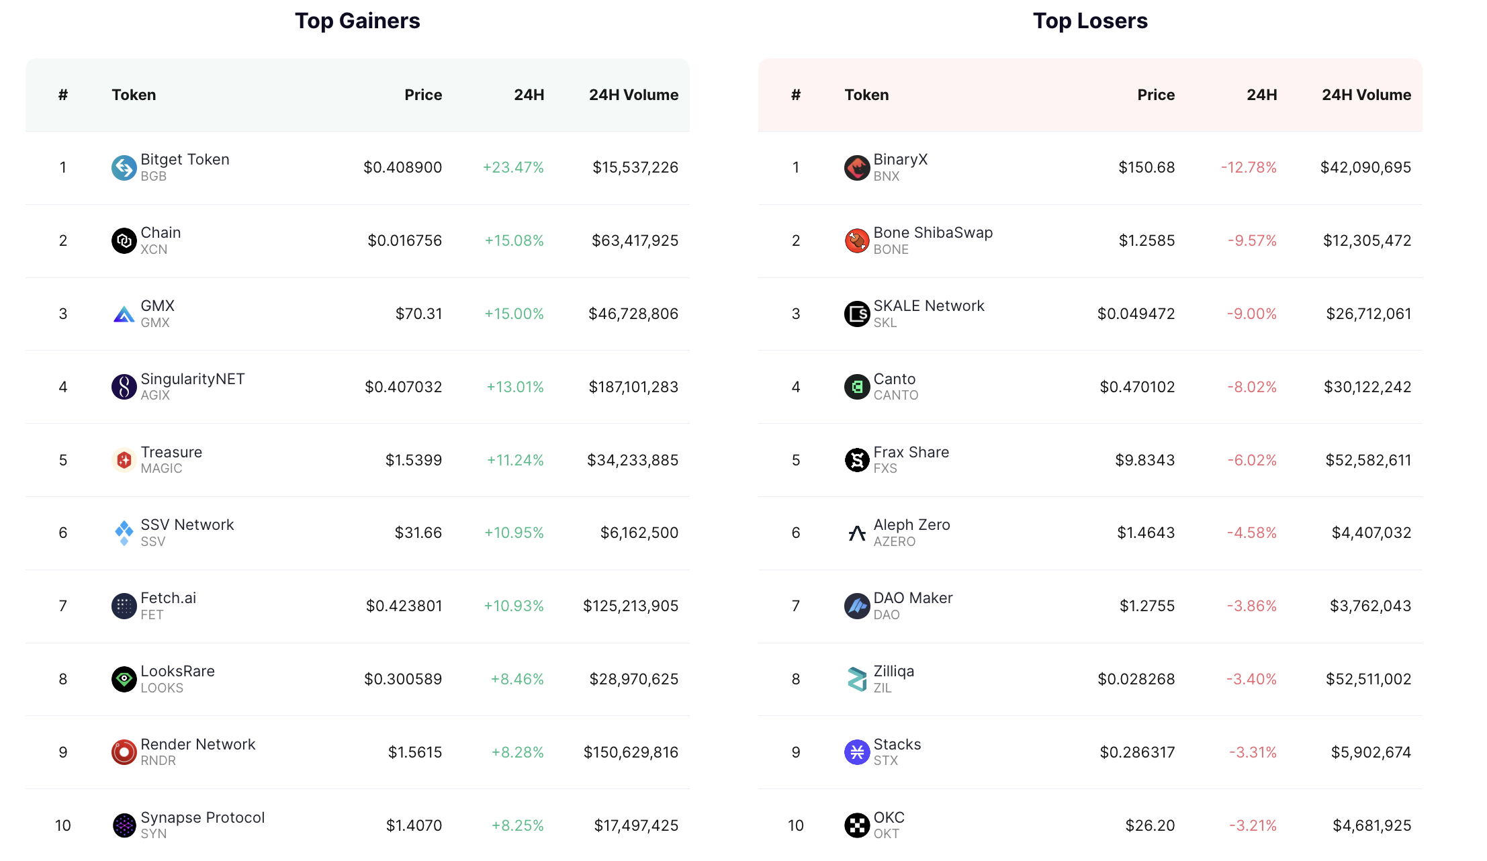Select the Bone ShibaSwap logo icon
The width and height of the screenshot is (1487, 861).
(x=856, y=240)
